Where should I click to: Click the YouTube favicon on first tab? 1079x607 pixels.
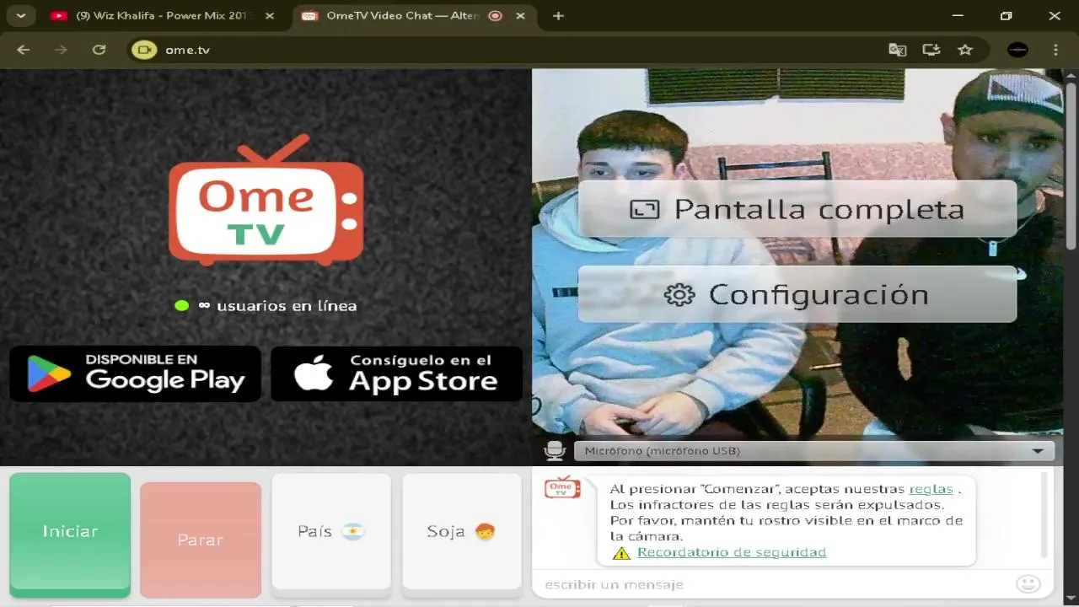pos(59,15)
